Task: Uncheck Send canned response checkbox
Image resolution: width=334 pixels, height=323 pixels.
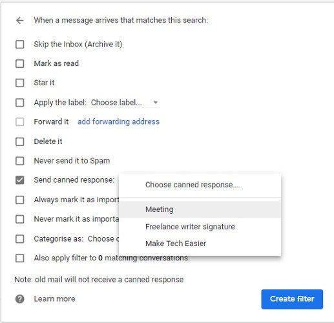Action: (20, 180)
